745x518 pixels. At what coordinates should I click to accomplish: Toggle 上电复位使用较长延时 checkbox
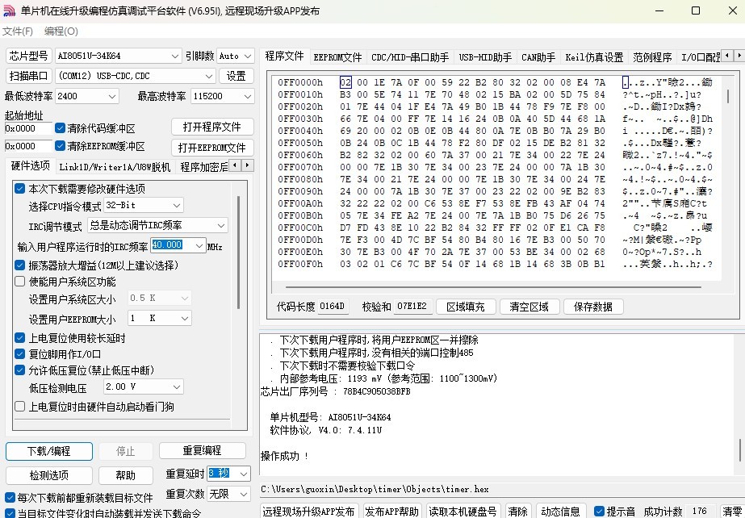pyautogui.click(x=20, y=338)
